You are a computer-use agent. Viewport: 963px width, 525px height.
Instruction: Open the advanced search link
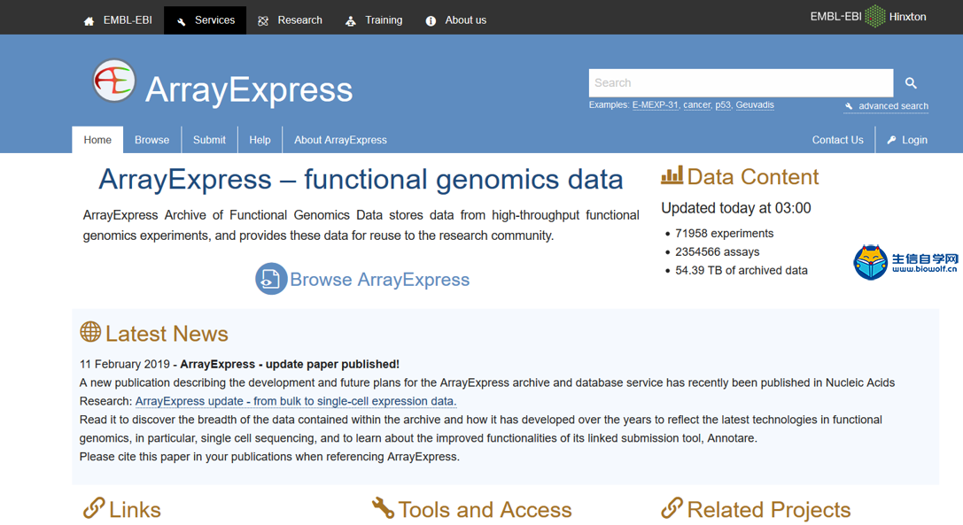pos(893,106)
